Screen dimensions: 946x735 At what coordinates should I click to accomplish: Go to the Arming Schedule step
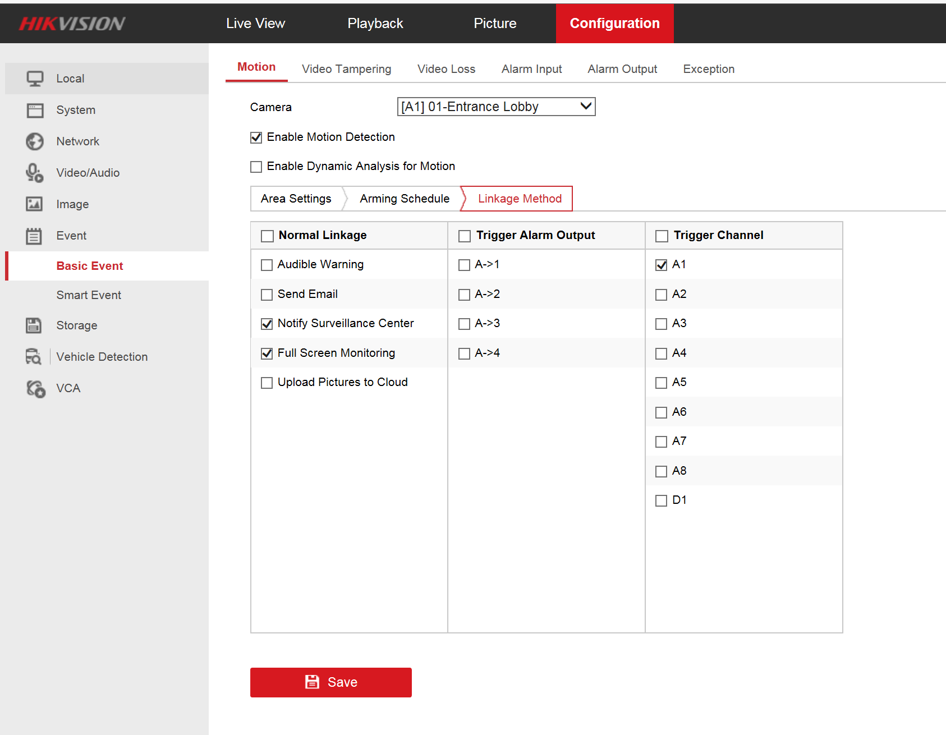404,199
